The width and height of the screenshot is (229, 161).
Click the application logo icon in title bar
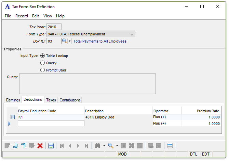coord(8,7)
